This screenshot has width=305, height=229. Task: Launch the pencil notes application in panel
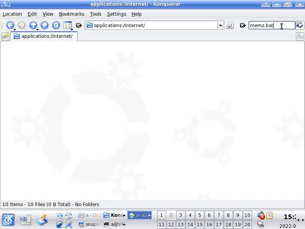[x=42, y=220]
